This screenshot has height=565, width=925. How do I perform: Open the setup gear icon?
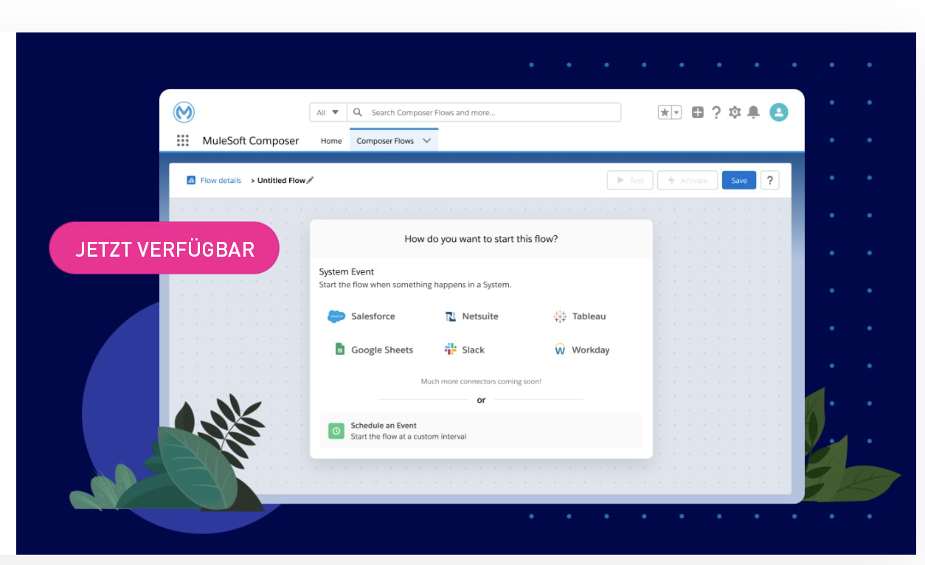735,112
